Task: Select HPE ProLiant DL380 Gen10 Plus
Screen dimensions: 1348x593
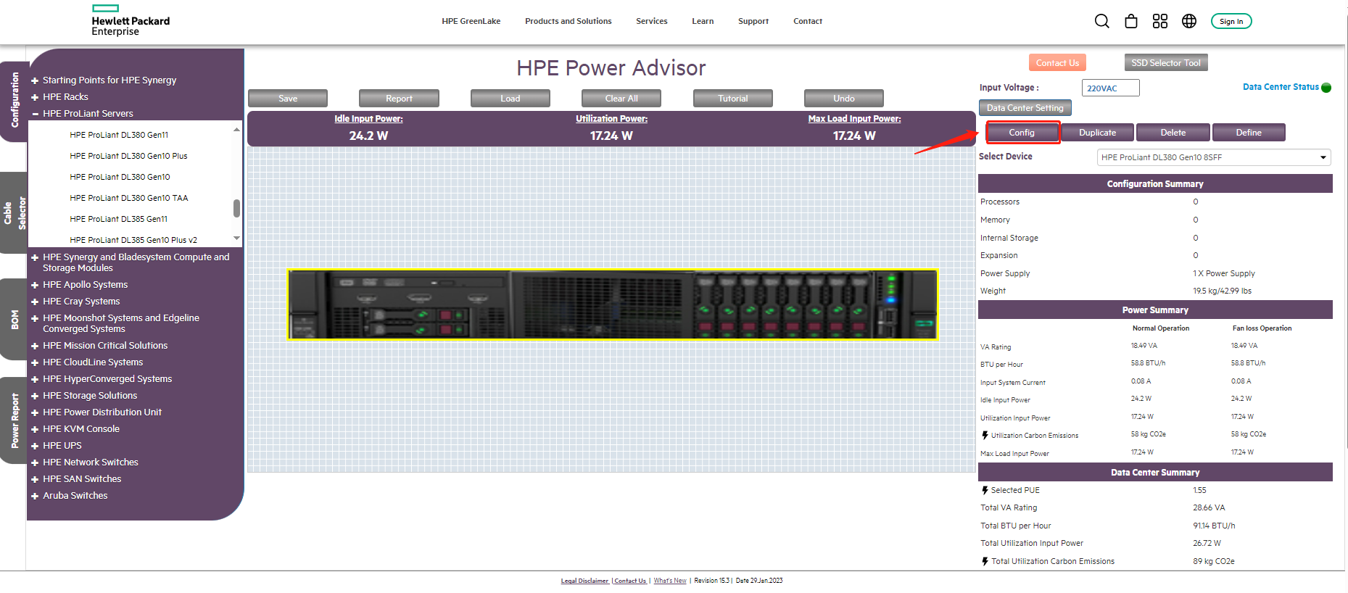Action: [128, 156]
